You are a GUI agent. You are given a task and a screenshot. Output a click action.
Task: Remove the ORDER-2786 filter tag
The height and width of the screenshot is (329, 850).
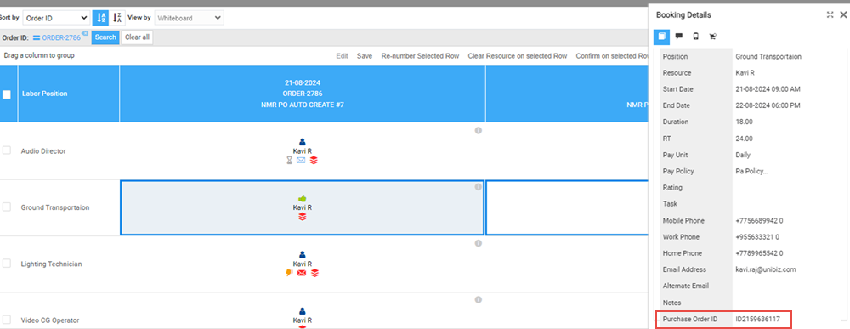(85, 33)
